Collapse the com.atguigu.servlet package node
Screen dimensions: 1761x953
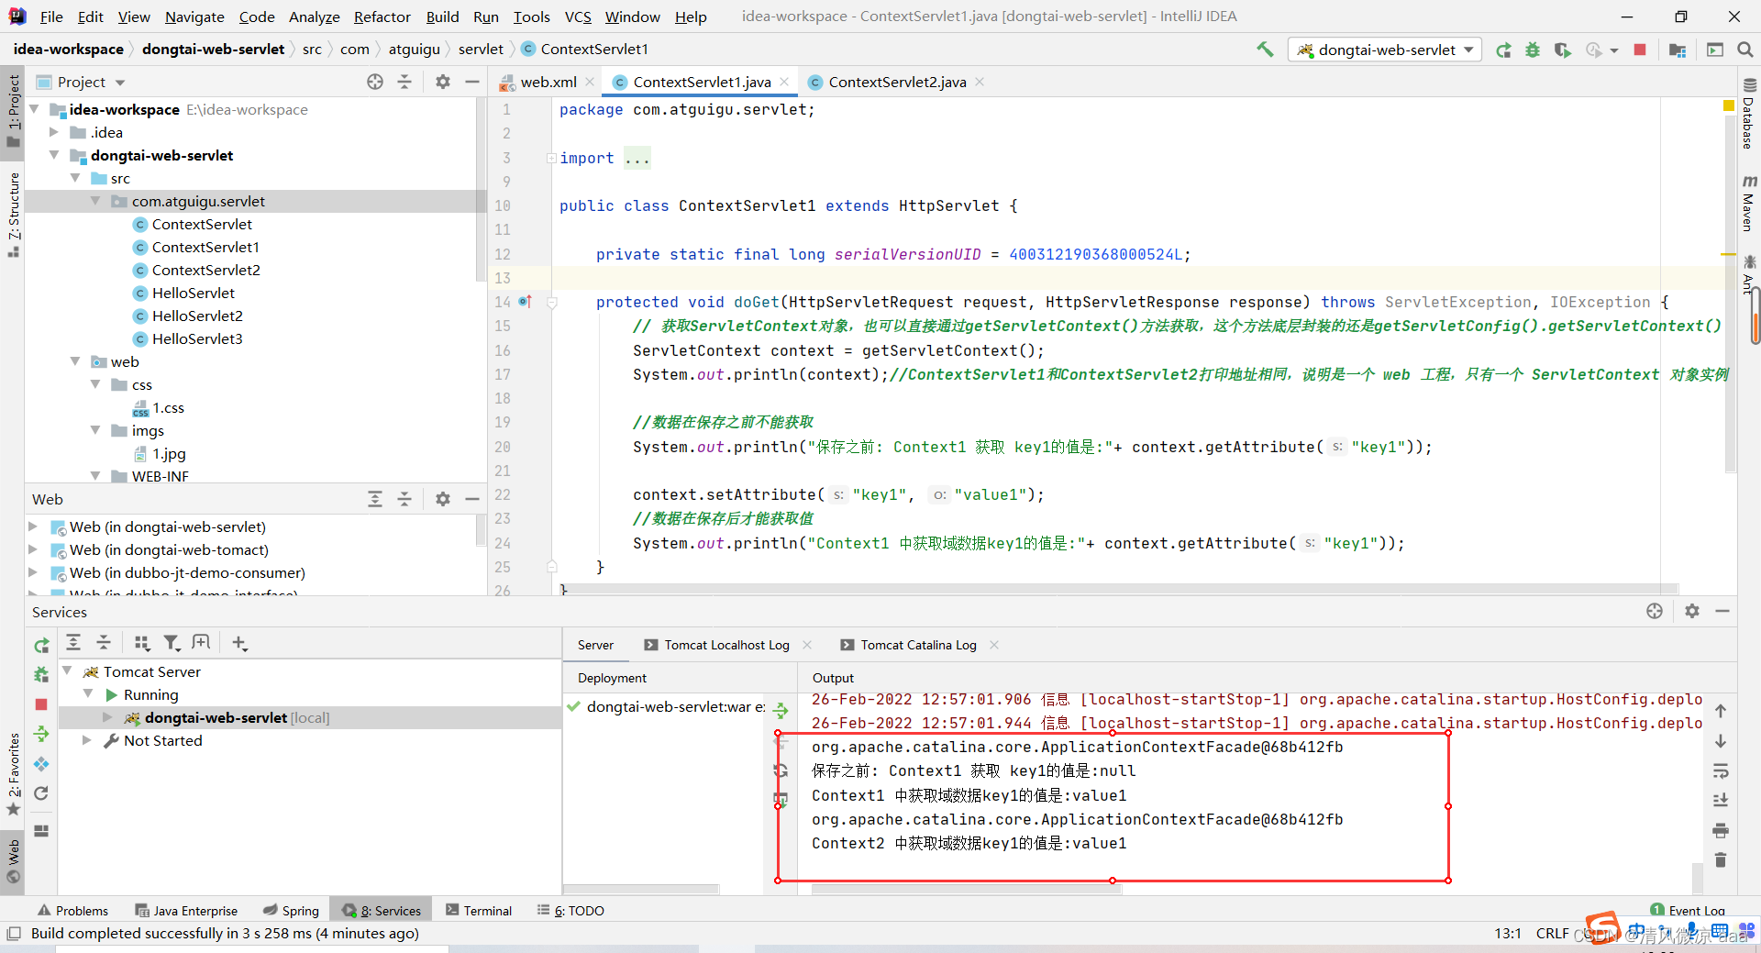(95, 201)
